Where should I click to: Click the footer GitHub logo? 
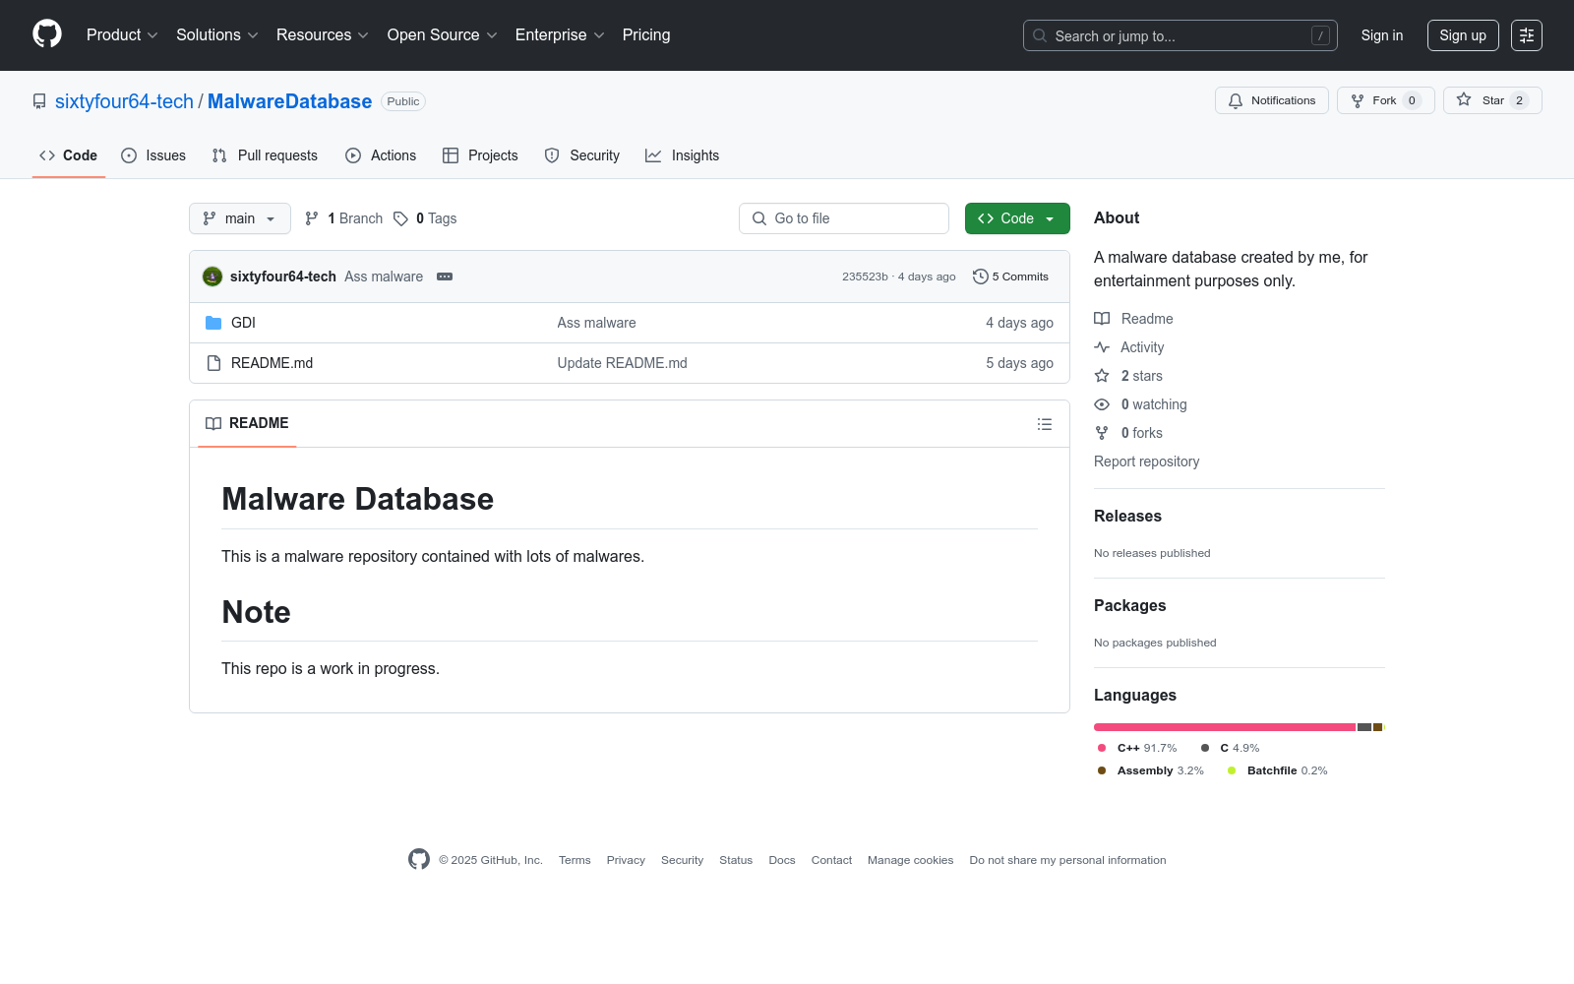419,859
